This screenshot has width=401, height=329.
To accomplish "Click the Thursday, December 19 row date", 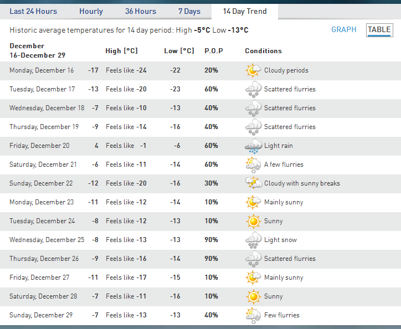I will tap(44, 127).
